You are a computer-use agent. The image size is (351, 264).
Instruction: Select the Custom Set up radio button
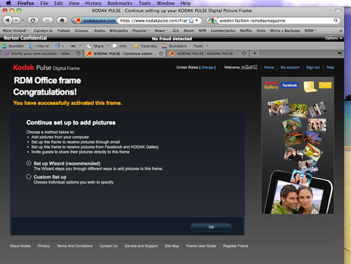click(29, 176)
